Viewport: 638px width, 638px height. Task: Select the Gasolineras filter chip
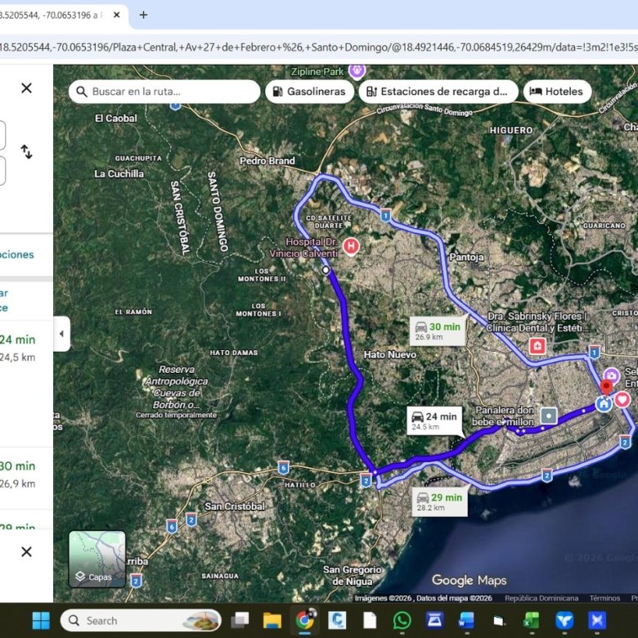coord(310,92)
